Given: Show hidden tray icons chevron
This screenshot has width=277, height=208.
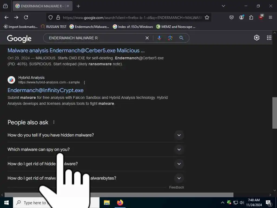Looking at the screenshot, I should click(x=223, y=203).
